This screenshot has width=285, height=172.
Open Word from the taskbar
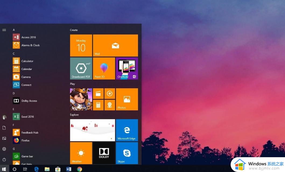click(x=69, y=169)
